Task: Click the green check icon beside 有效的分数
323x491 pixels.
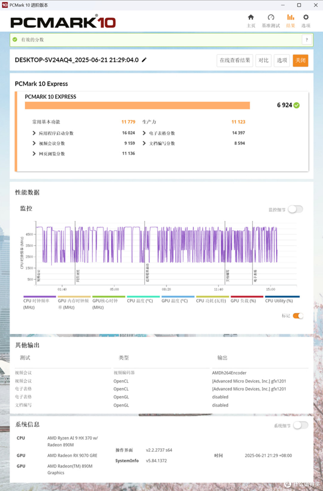Action: (15, 40)
